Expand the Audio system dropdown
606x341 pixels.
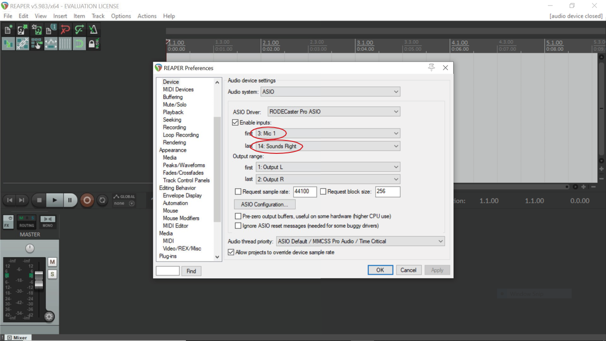(x=330, y=92)
